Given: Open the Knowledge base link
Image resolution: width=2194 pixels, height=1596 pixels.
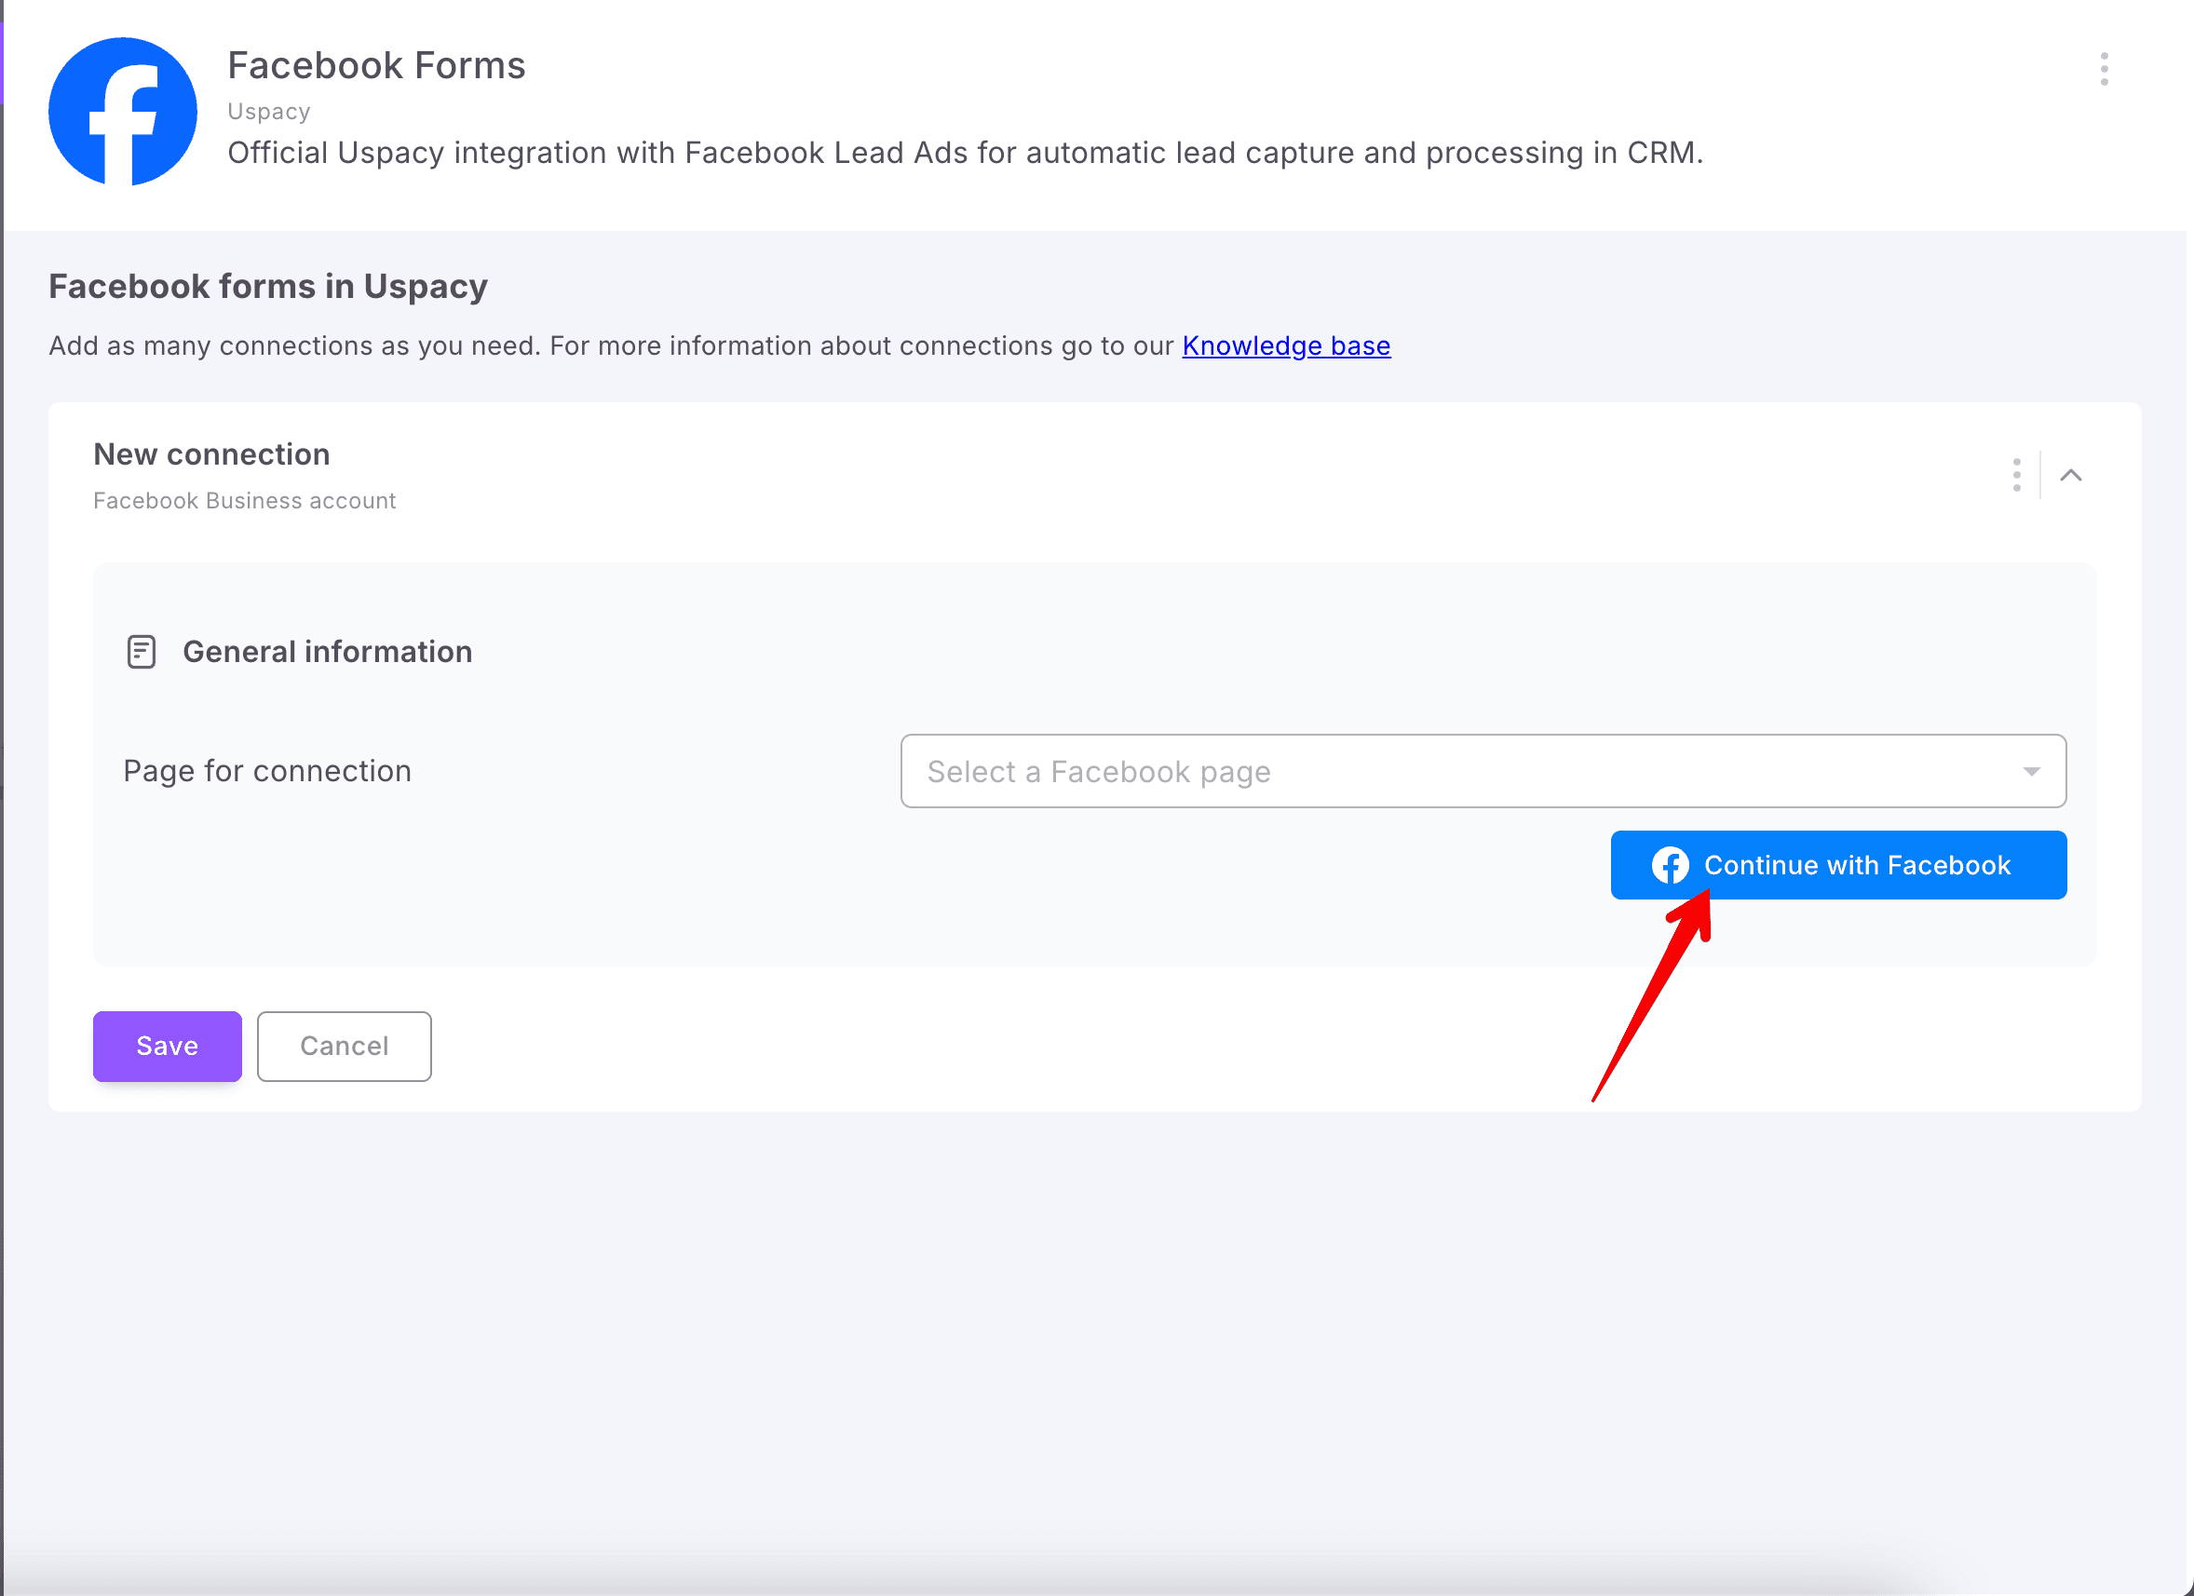Looking at the screenshot, I should click(1286, 345).
